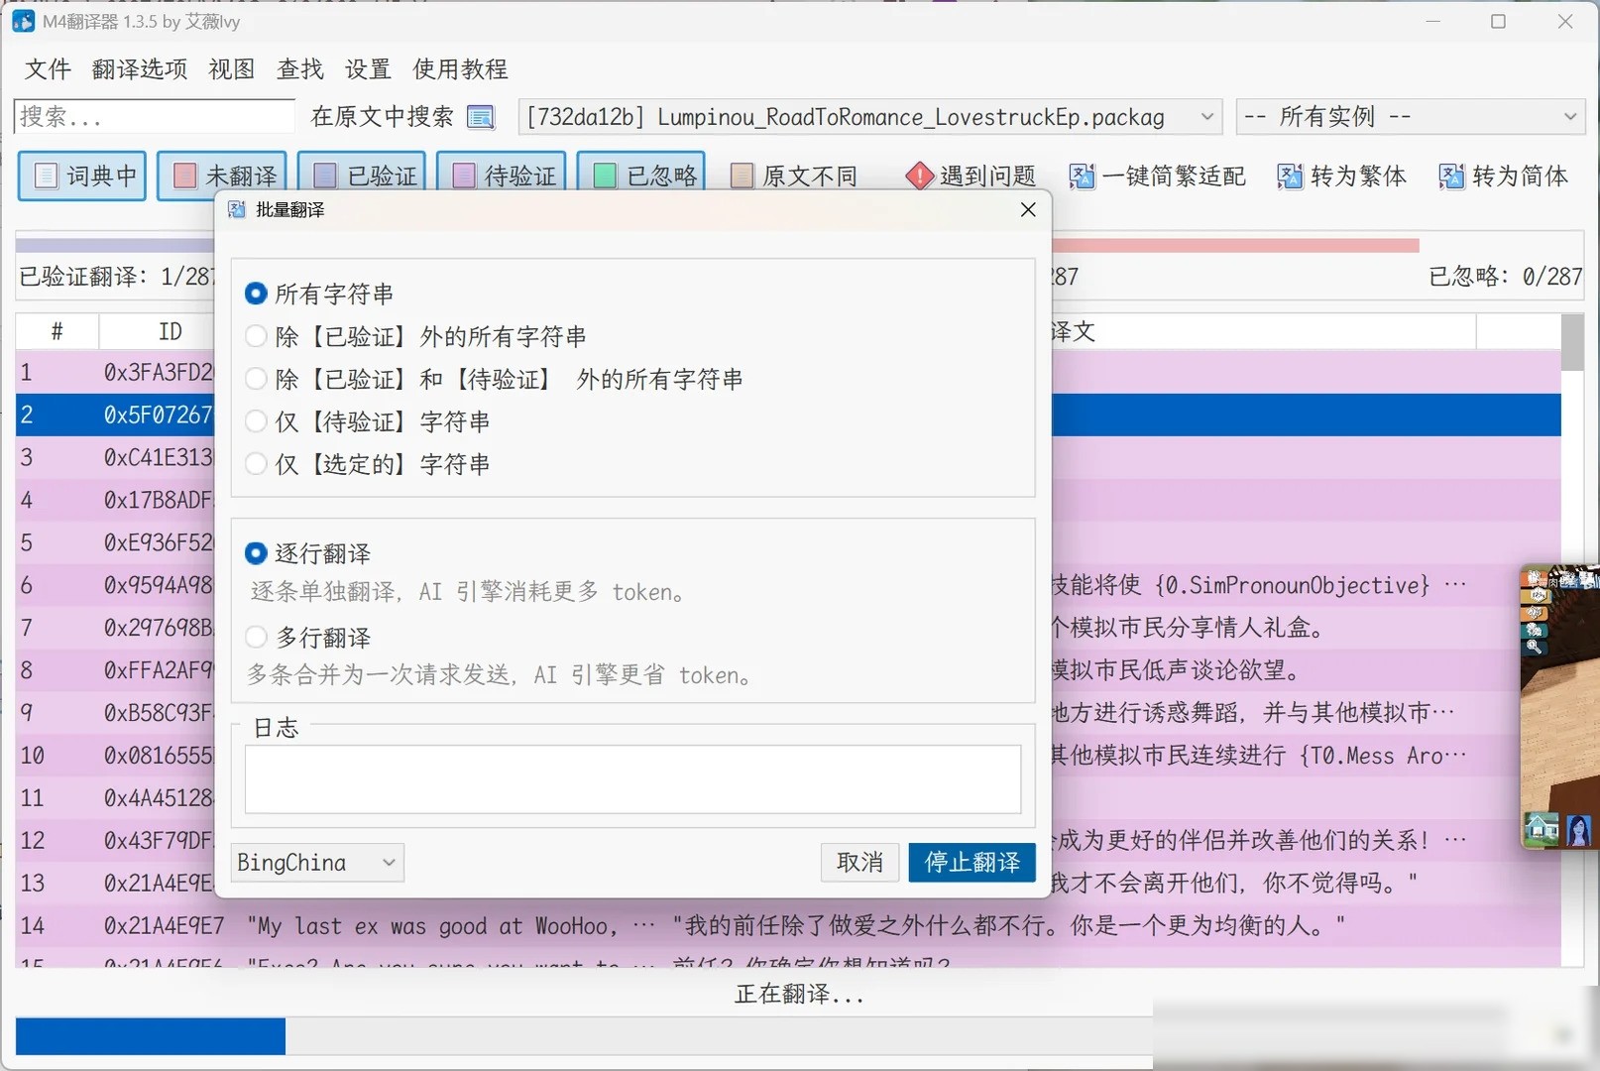Click the 停止翻译 button
1600x1071 pixels.
click(x=972, y=863)
